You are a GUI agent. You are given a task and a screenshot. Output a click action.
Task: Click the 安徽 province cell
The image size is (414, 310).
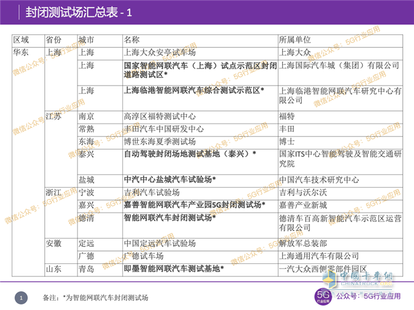[61, 251]
